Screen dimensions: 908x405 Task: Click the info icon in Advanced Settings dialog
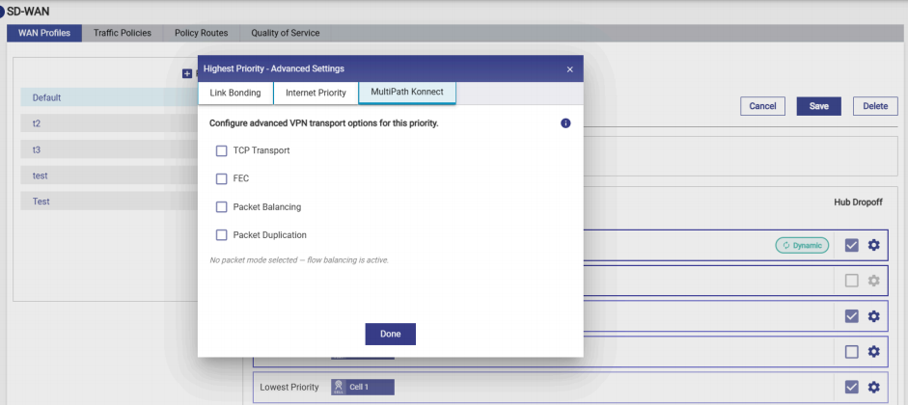(x=565, y=123)
